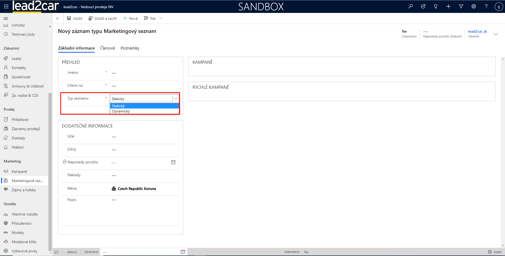Click the help question mark icon

pos(486,7)
